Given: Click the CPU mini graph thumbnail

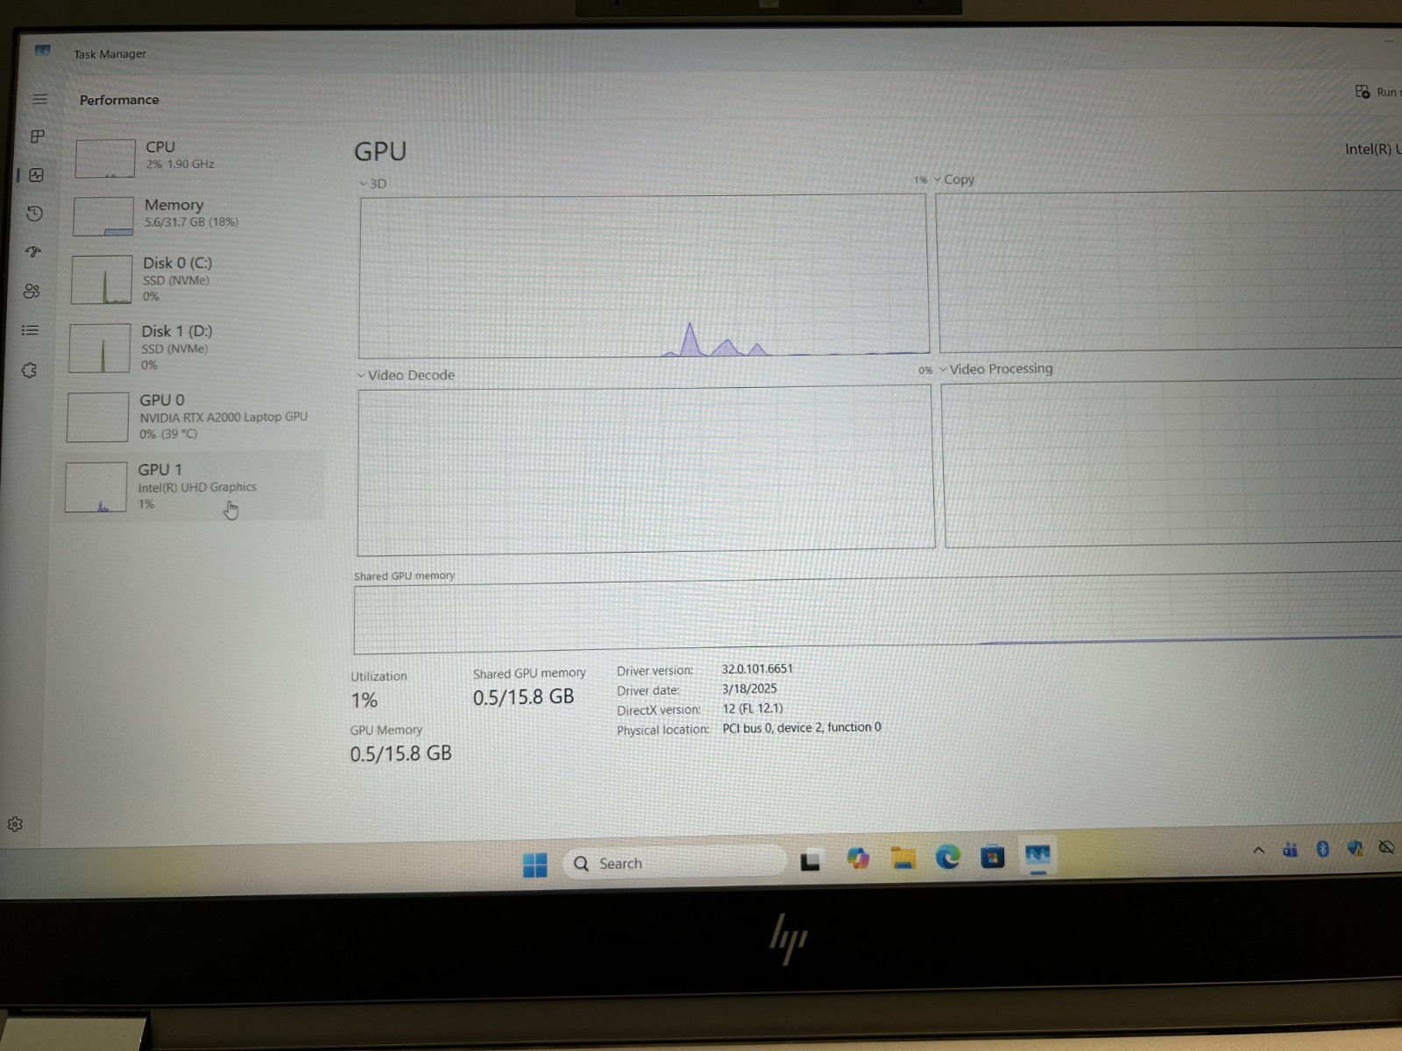Looking at the screenshot, I should (x=105, y=159).
